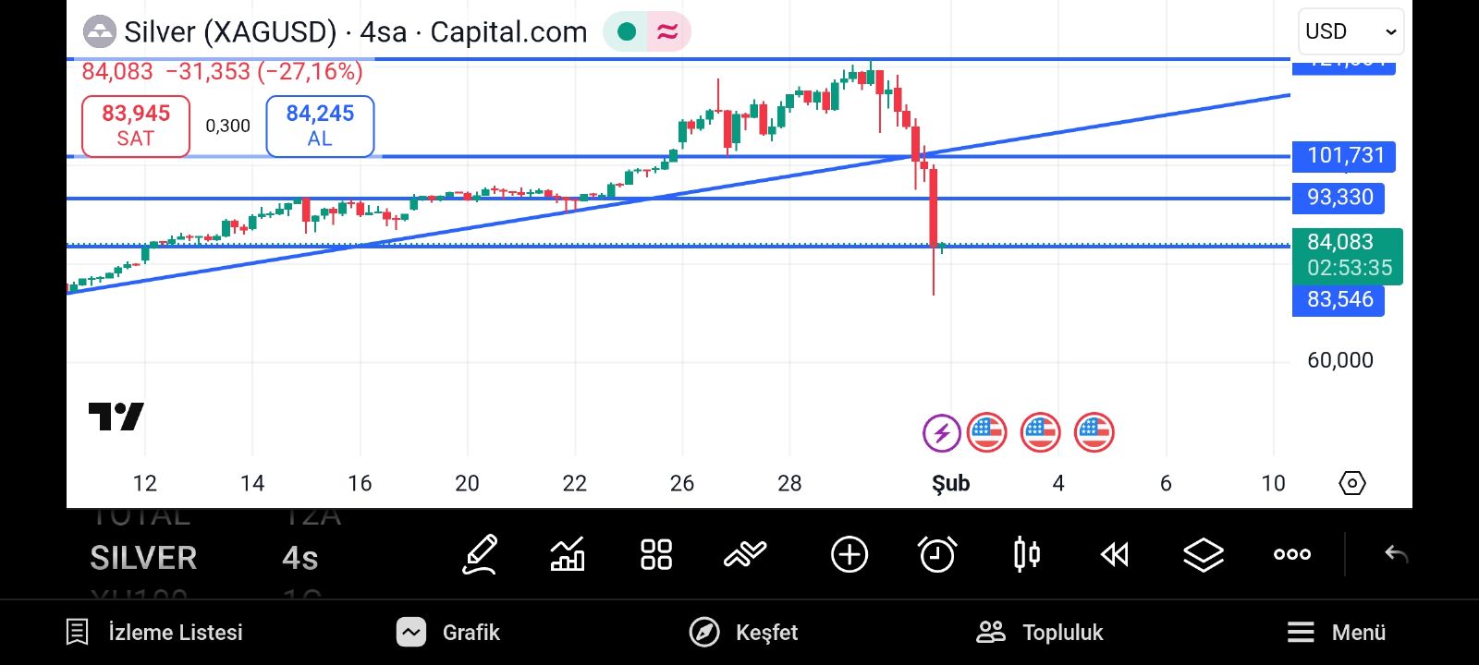1479x665 pixels.
Task: Open the Menü hamburger menu
Action: (1336, 633)
